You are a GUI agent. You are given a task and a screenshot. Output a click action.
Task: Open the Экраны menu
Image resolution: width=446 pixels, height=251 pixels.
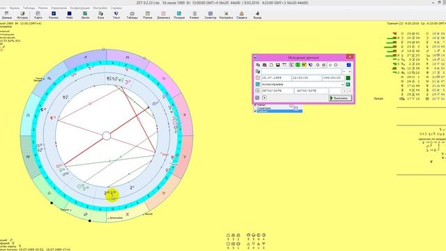click(15, 8)
